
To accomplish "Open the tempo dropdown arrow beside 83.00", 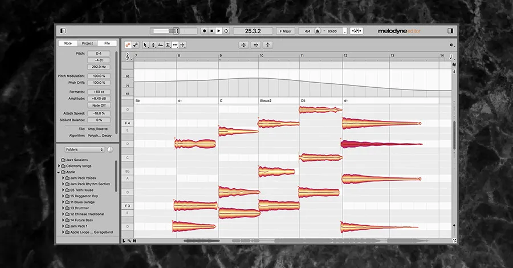I will click(344, 31).
